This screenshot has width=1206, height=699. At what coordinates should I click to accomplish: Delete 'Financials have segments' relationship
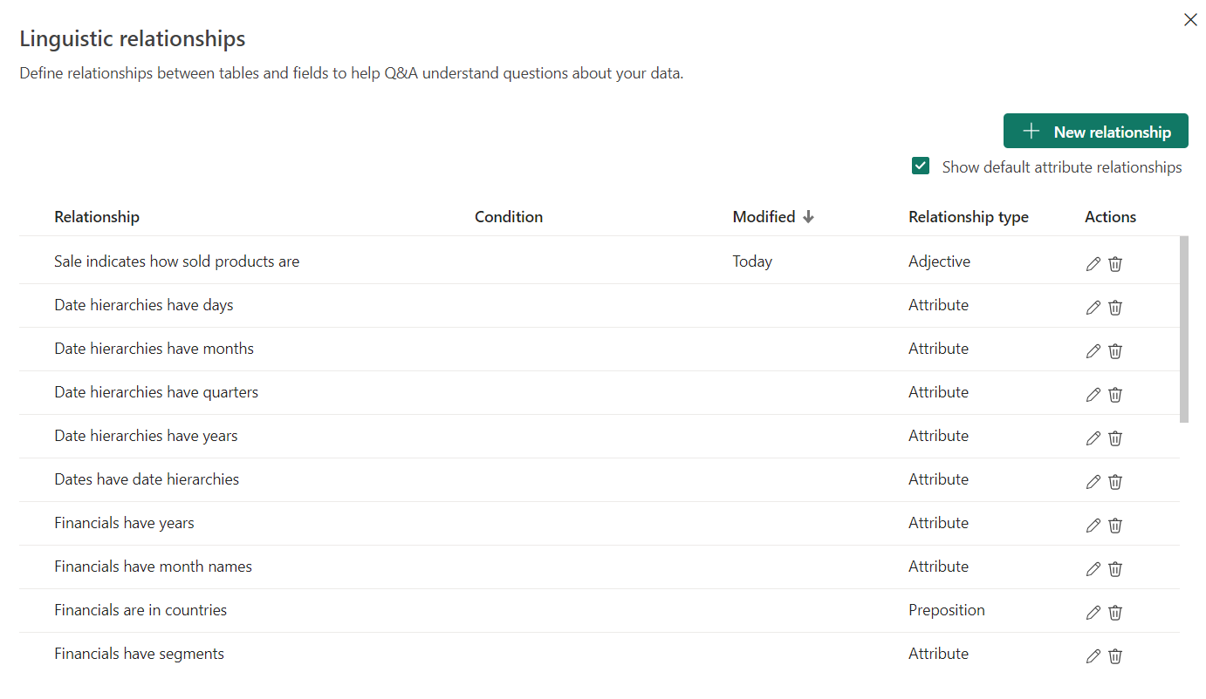coord(1115,656)
